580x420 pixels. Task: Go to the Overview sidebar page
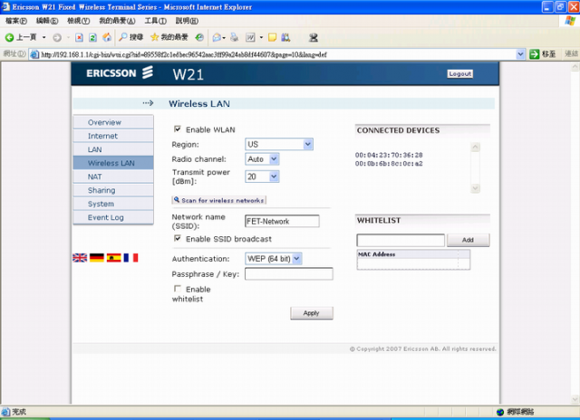pyautogui.click(x=113, y=122)
